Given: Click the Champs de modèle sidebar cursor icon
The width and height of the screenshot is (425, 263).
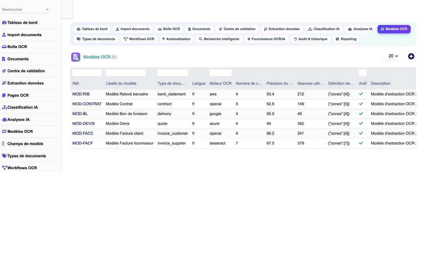Looking at the screenshot, I should point(4,144).
